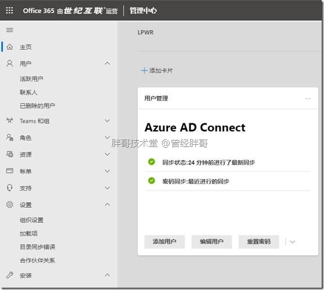Click the 设置 sidebar label
This screenshot has width=324, height=290.
coord(26,205)
